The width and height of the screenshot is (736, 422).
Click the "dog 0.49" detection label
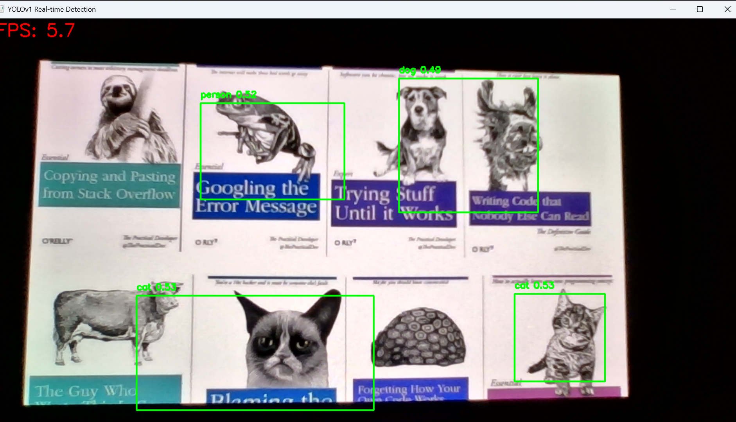420,70
